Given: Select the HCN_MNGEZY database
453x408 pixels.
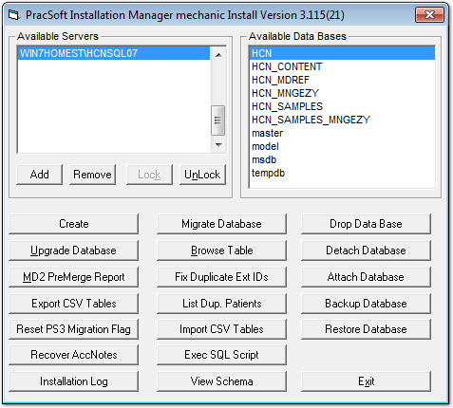Looking at the screenshot, I should [342, 93].
